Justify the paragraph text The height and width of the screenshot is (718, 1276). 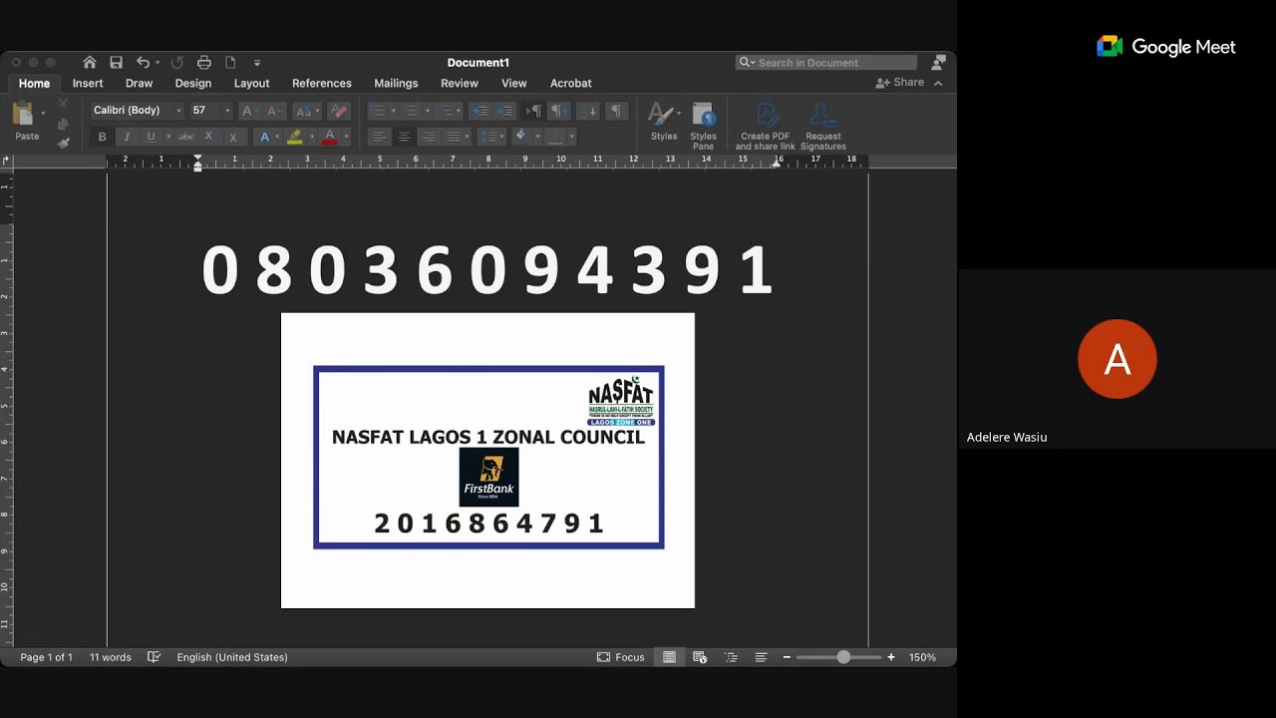pos(454,137)
